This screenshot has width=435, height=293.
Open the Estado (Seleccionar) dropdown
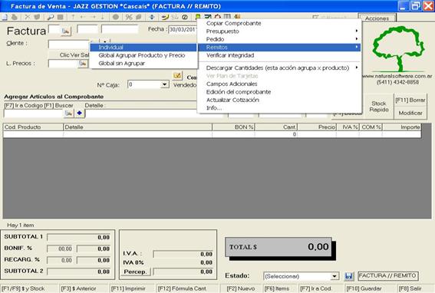pyautogui.click(x=334, y=276)
